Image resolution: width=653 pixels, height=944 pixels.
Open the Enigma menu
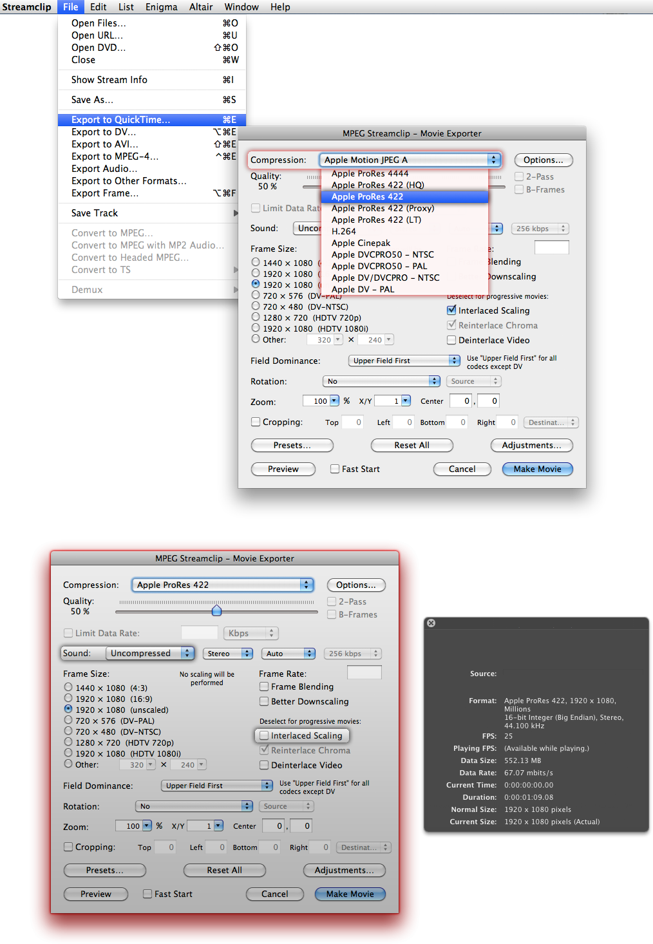click(161, 6)
